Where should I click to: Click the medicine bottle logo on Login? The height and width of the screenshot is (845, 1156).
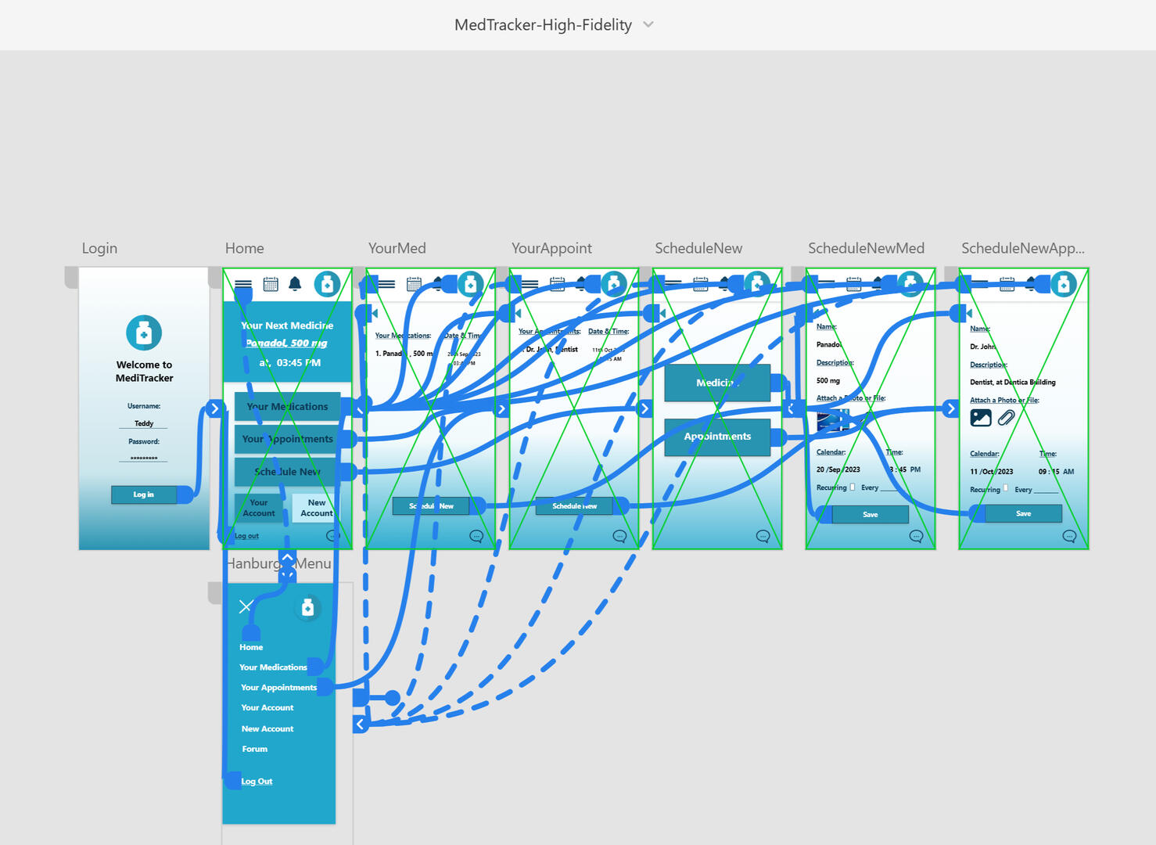click(x=144, y=333)
